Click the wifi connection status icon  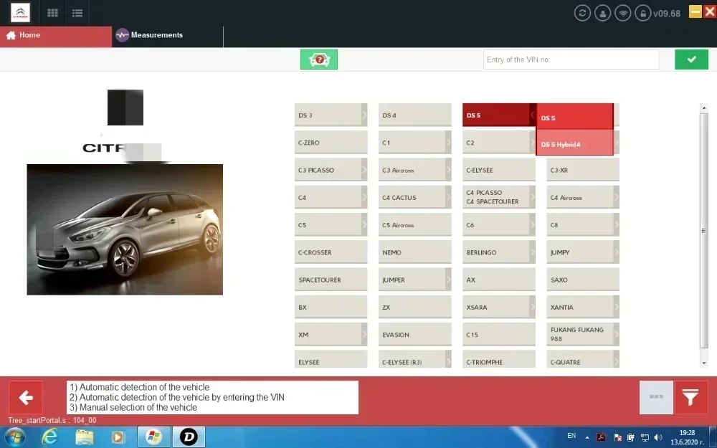[623, 13]
